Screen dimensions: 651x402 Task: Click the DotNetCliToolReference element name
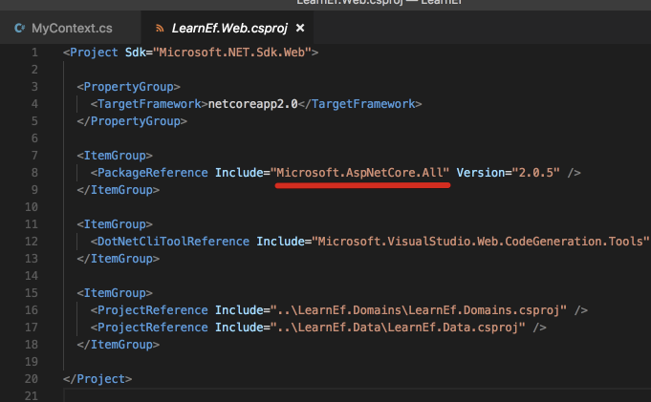click(173, 242)
